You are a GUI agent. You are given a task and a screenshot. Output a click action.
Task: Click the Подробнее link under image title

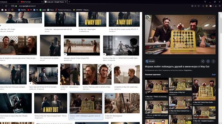point(188,70)
